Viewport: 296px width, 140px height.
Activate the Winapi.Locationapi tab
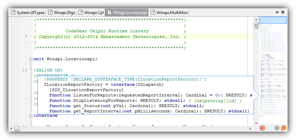[127, 13]
